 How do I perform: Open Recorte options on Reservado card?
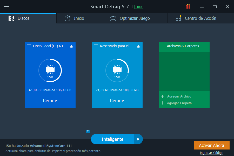pos(117,101)
